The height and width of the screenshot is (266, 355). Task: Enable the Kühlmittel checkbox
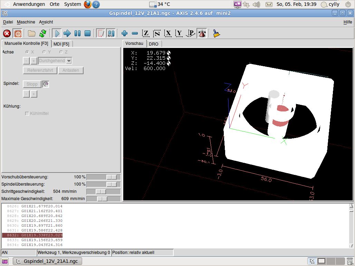point(27,114)
